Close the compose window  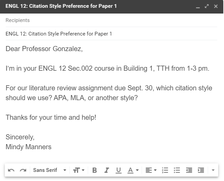pos(216,6)
